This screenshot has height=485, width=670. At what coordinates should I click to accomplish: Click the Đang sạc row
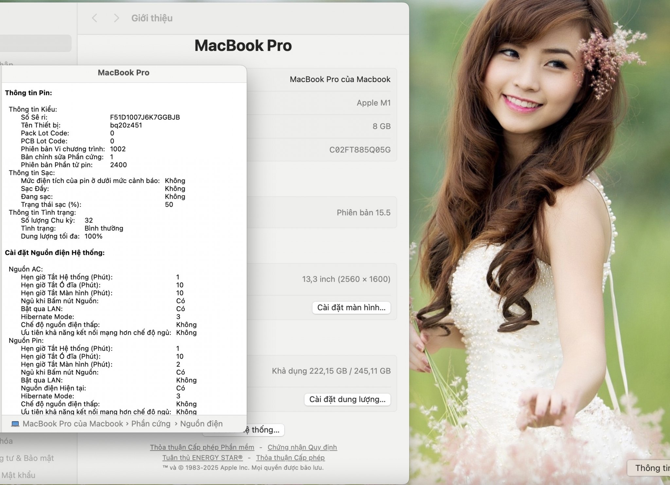click(x=103, y=197)
